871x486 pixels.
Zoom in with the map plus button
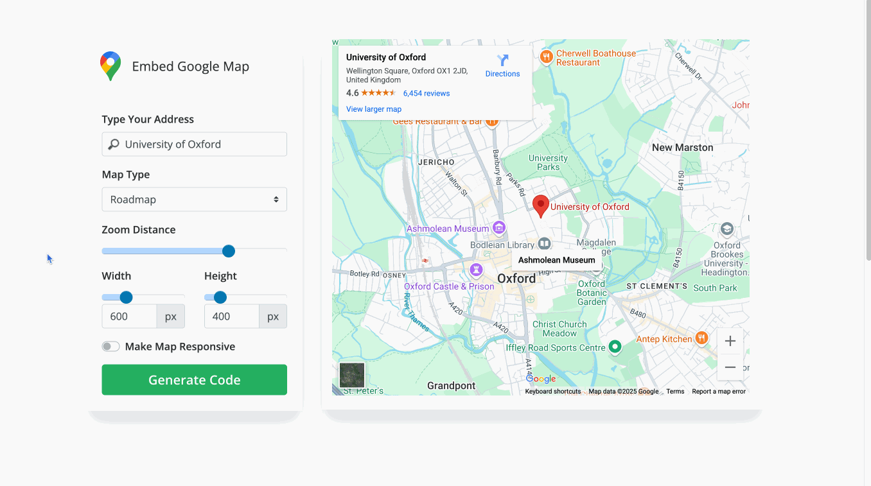[x=730, y=342]
